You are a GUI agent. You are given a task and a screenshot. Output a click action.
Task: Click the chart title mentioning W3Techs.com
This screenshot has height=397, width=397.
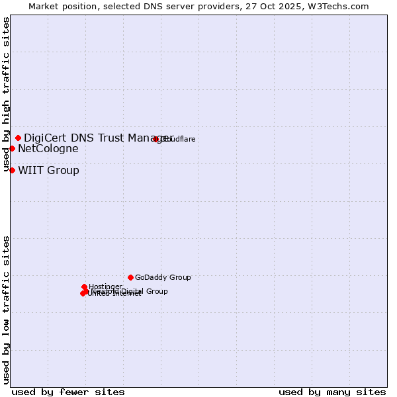click(198, 6)
